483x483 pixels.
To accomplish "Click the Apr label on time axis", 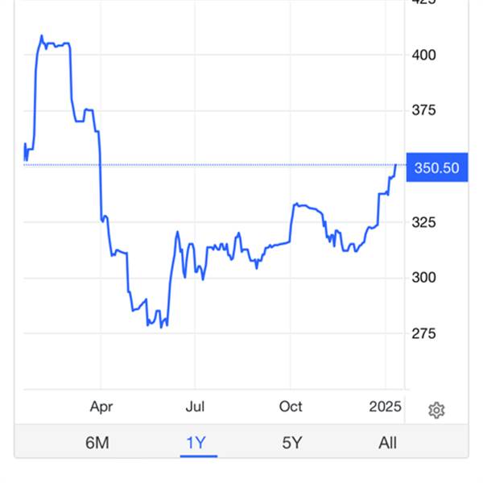I will point(101,407).
